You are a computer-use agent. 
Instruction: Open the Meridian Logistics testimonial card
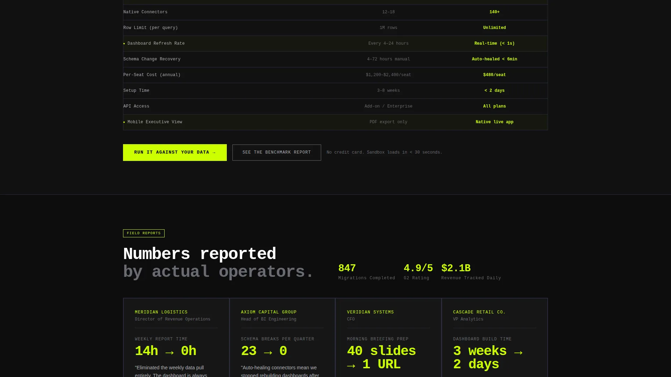[x=176, y=338]
